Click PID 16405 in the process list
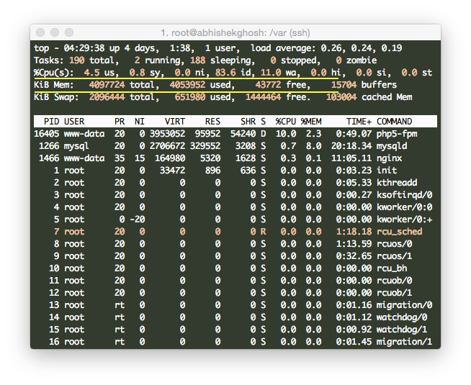Screen dimensions: 471x385 coord(47,134)
